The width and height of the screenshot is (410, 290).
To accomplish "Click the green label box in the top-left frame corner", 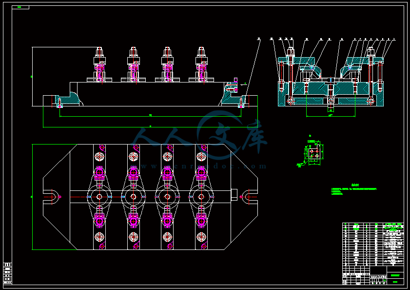I will (20, 7).
